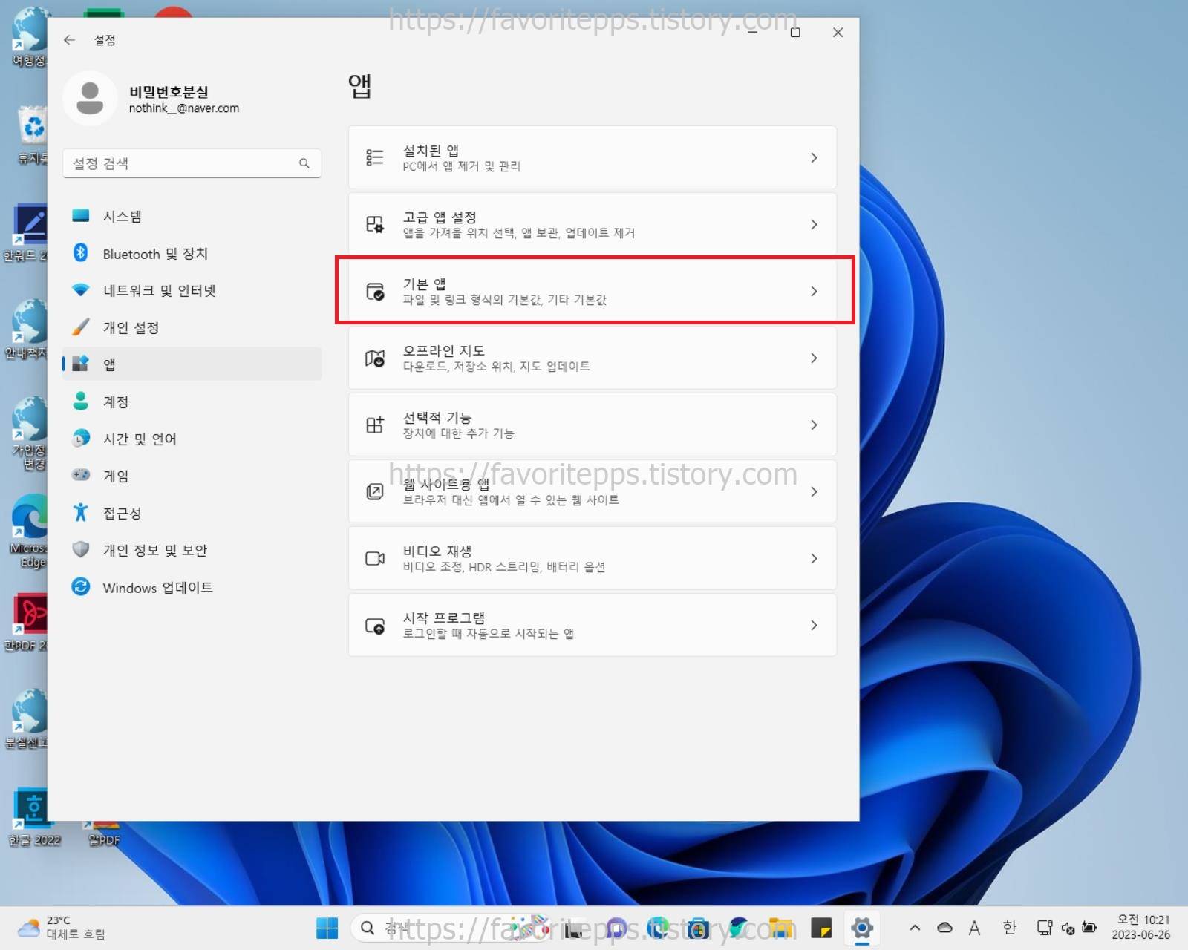
Task: Click the 시간 및 언어 clock icon
Action: click(x=81, y=439)
